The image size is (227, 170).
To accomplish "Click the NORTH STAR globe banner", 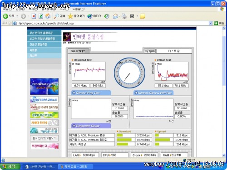I will (44, 86).
